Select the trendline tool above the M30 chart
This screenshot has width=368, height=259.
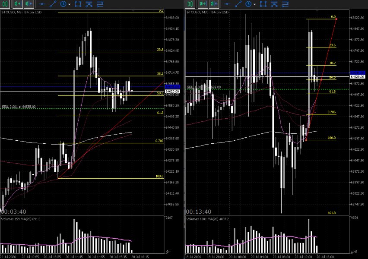click(x=238, y=4)
